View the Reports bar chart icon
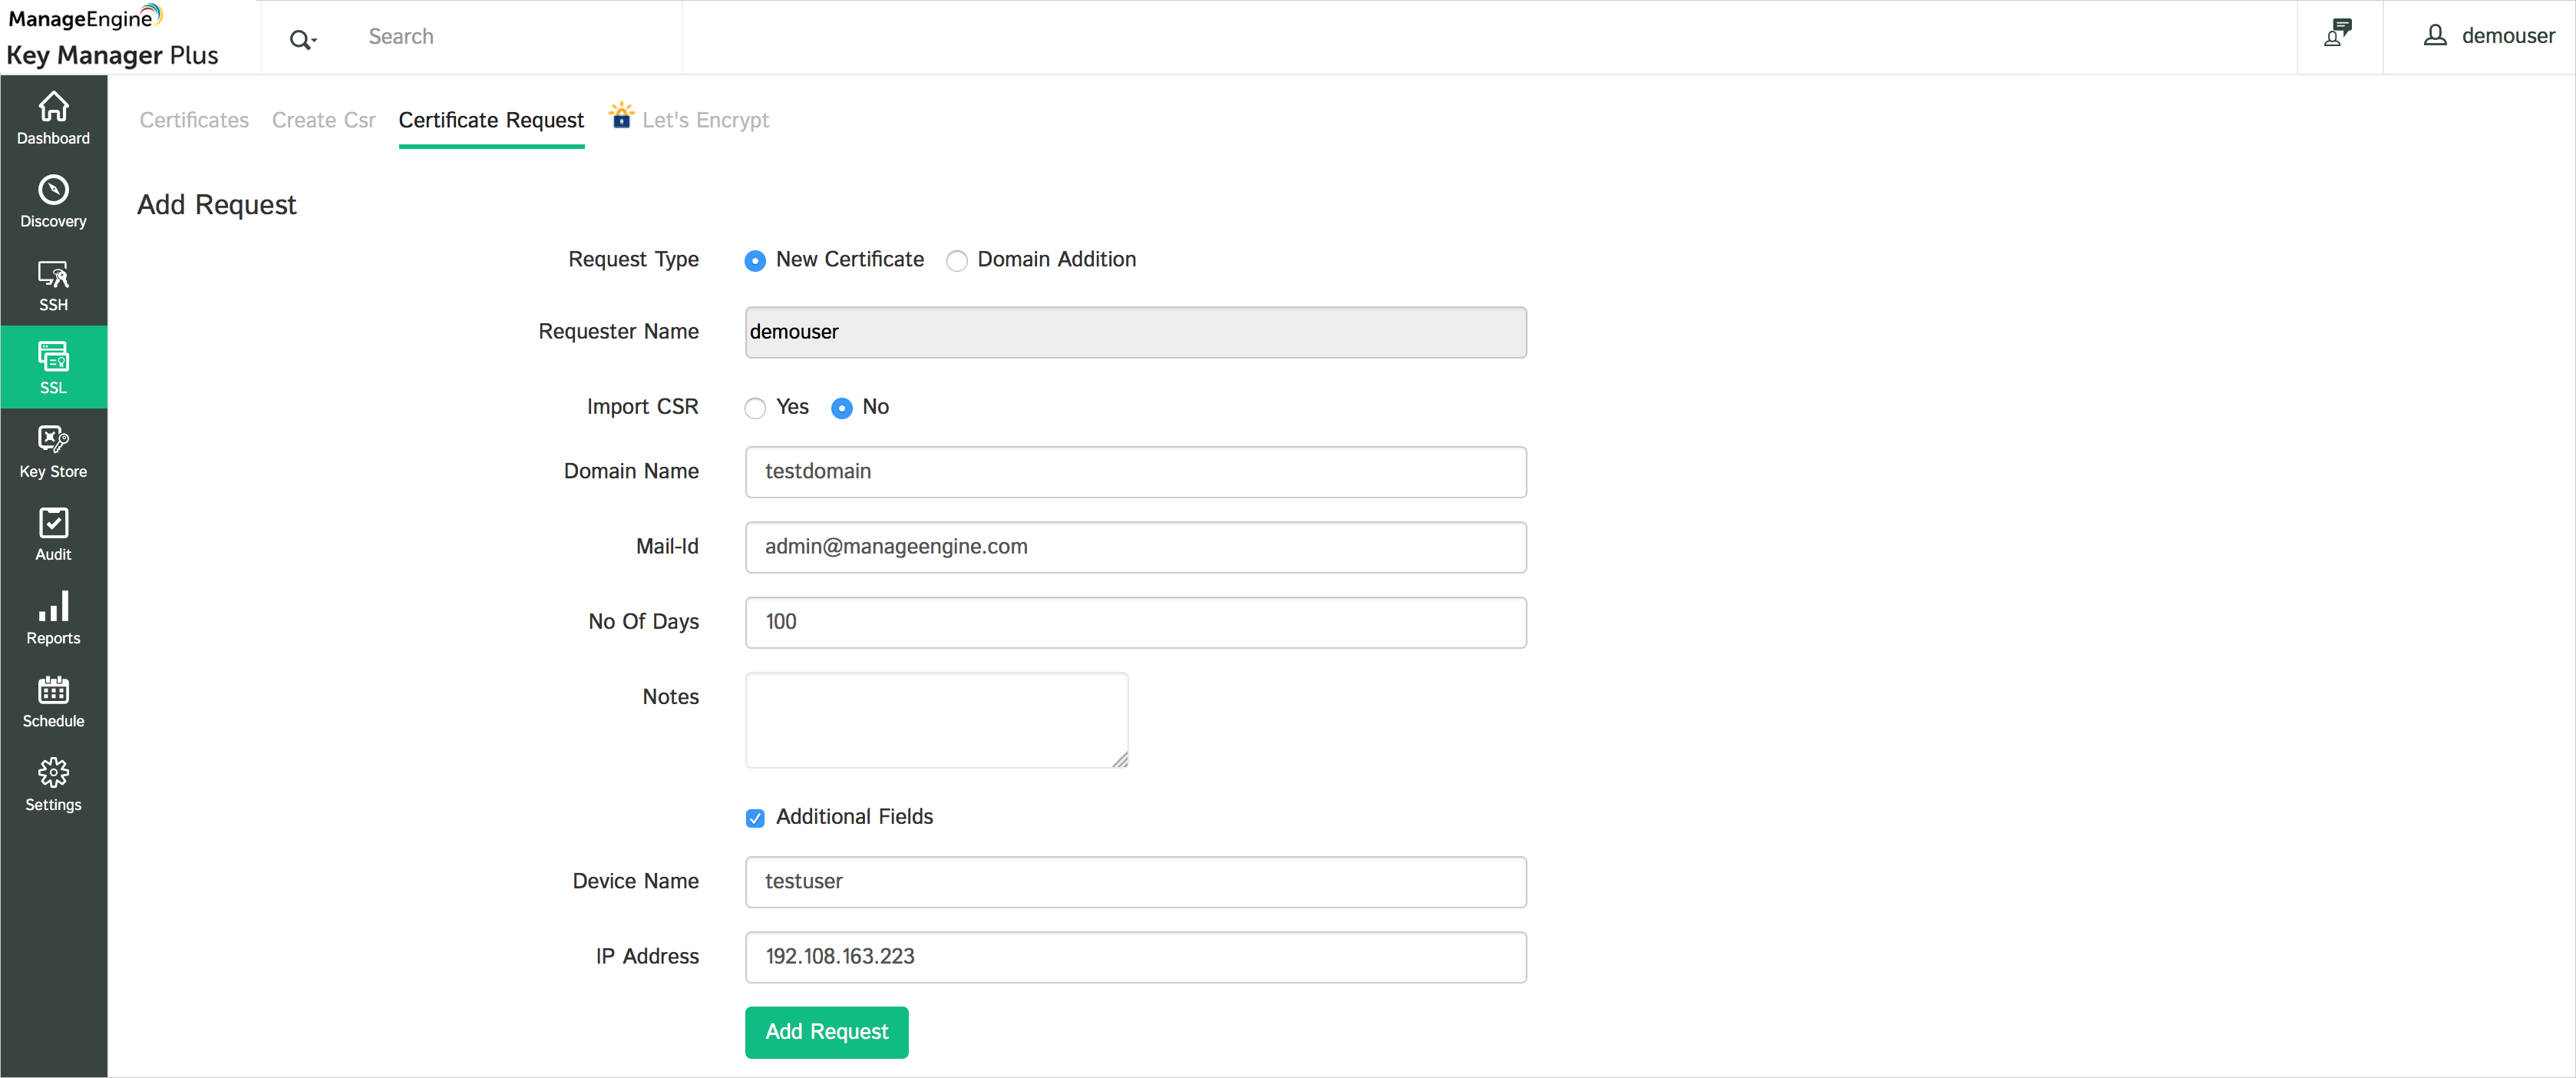Viewport: 2576px width, 1078px height. [x=53, y=606]
